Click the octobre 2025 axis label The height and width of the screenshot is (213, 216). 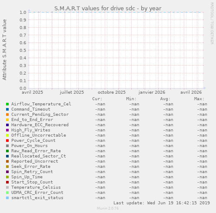pyautogui.click(x=112, y=92)
